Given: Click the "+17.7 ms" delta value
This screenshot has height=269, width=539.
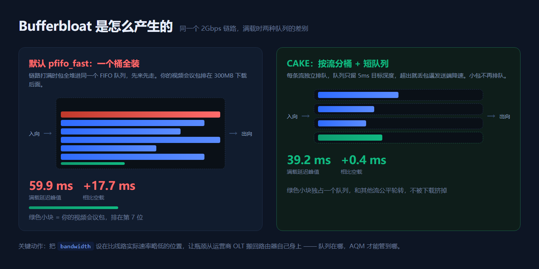Looking at the screenshot, I should [x=109, y=186].
